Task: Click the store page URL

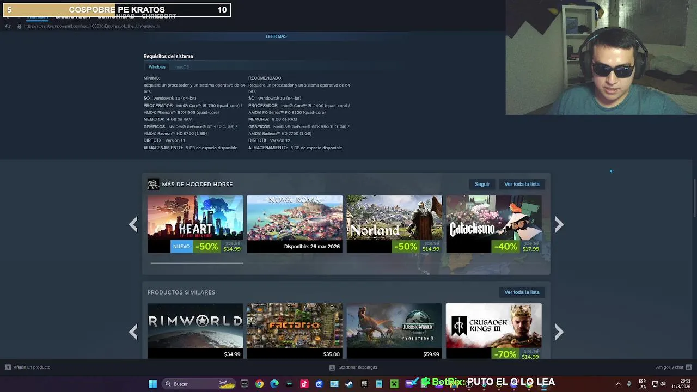Action: coord(92,26)
